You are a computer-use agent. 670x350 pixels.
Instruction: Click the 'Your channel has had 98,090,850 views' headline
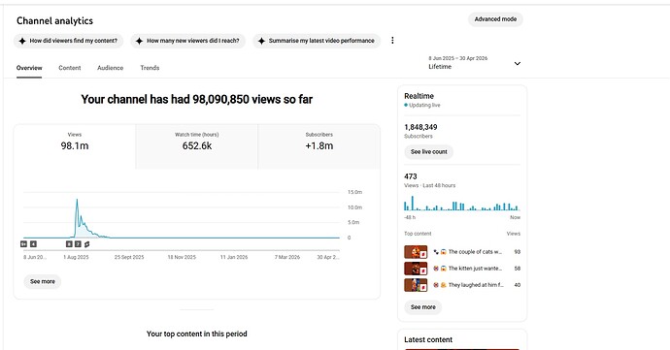[x=197, y=100]
